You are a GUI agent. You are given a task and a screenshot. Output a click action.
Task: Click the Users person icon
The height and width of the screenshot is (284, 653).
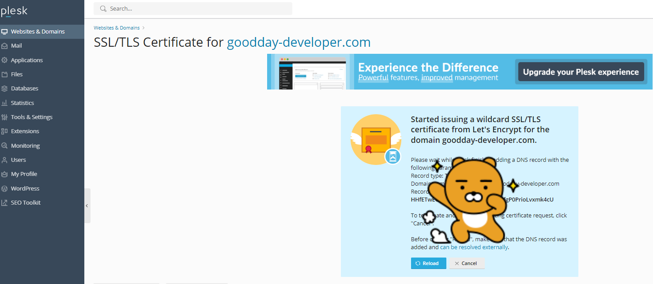tap(4, 160)
